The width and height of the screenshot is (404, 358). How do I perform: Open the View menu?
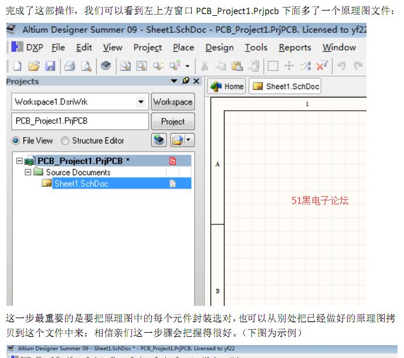pyautogui.click(x=113, y=47)
